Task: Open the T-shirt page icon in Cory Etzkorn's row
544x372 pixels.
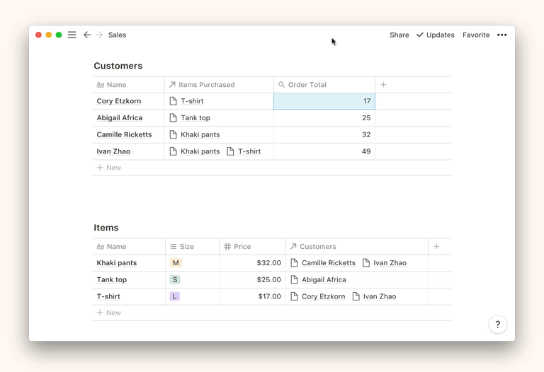Action: tap(174, 101)
